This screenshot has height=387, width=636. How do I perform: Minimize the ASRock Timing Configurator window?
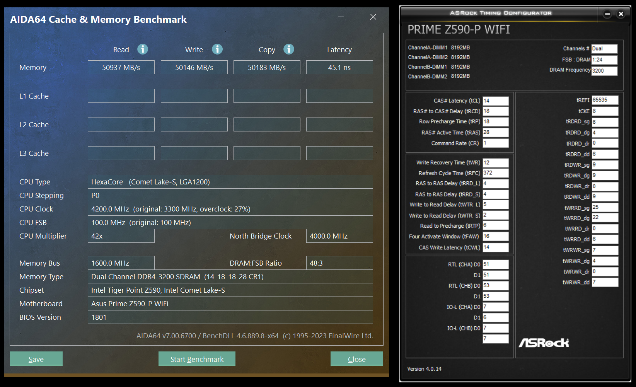607,14
